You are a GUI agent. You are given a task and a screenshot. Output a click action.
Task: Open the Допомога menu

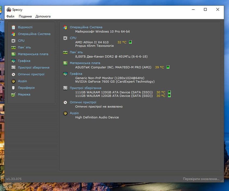point(43,16)
